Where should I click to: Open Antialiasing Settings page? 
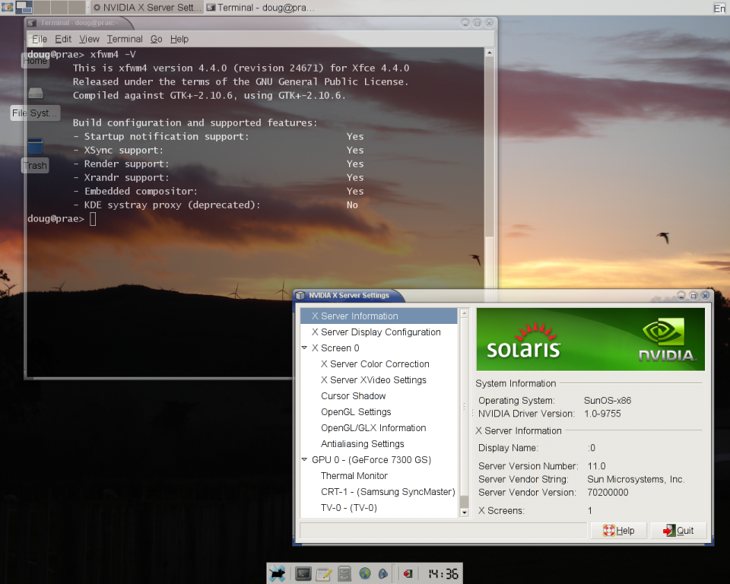click(379, 444)
